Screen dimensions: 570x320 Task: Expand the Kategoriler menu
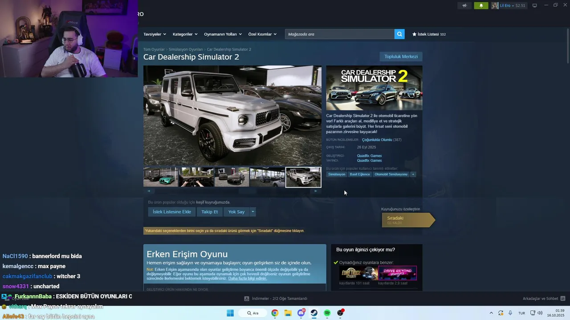pos(185,34)
